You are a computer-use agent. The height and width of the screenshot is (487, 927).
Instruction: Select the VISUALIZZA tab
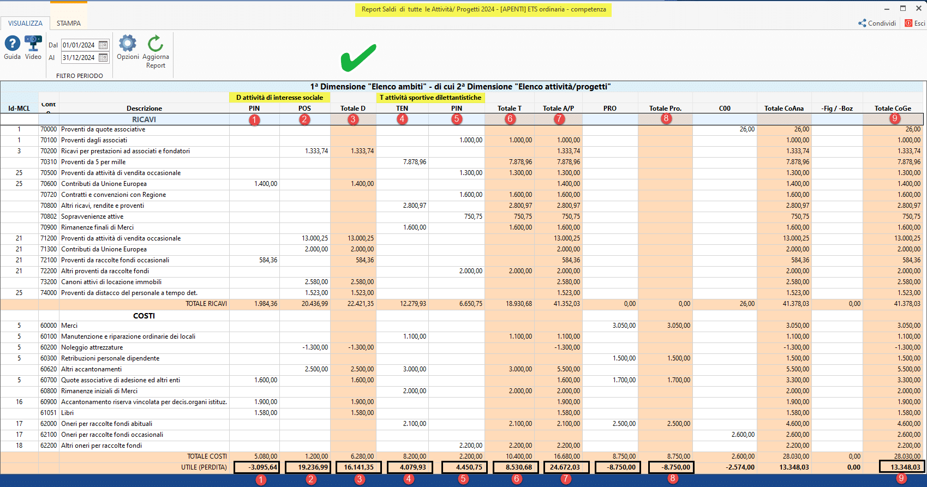click(x=25, y=23)
